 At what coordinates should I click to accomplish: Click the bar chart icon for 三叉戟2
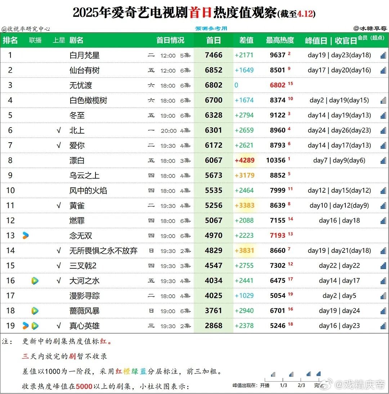point(383,266)
